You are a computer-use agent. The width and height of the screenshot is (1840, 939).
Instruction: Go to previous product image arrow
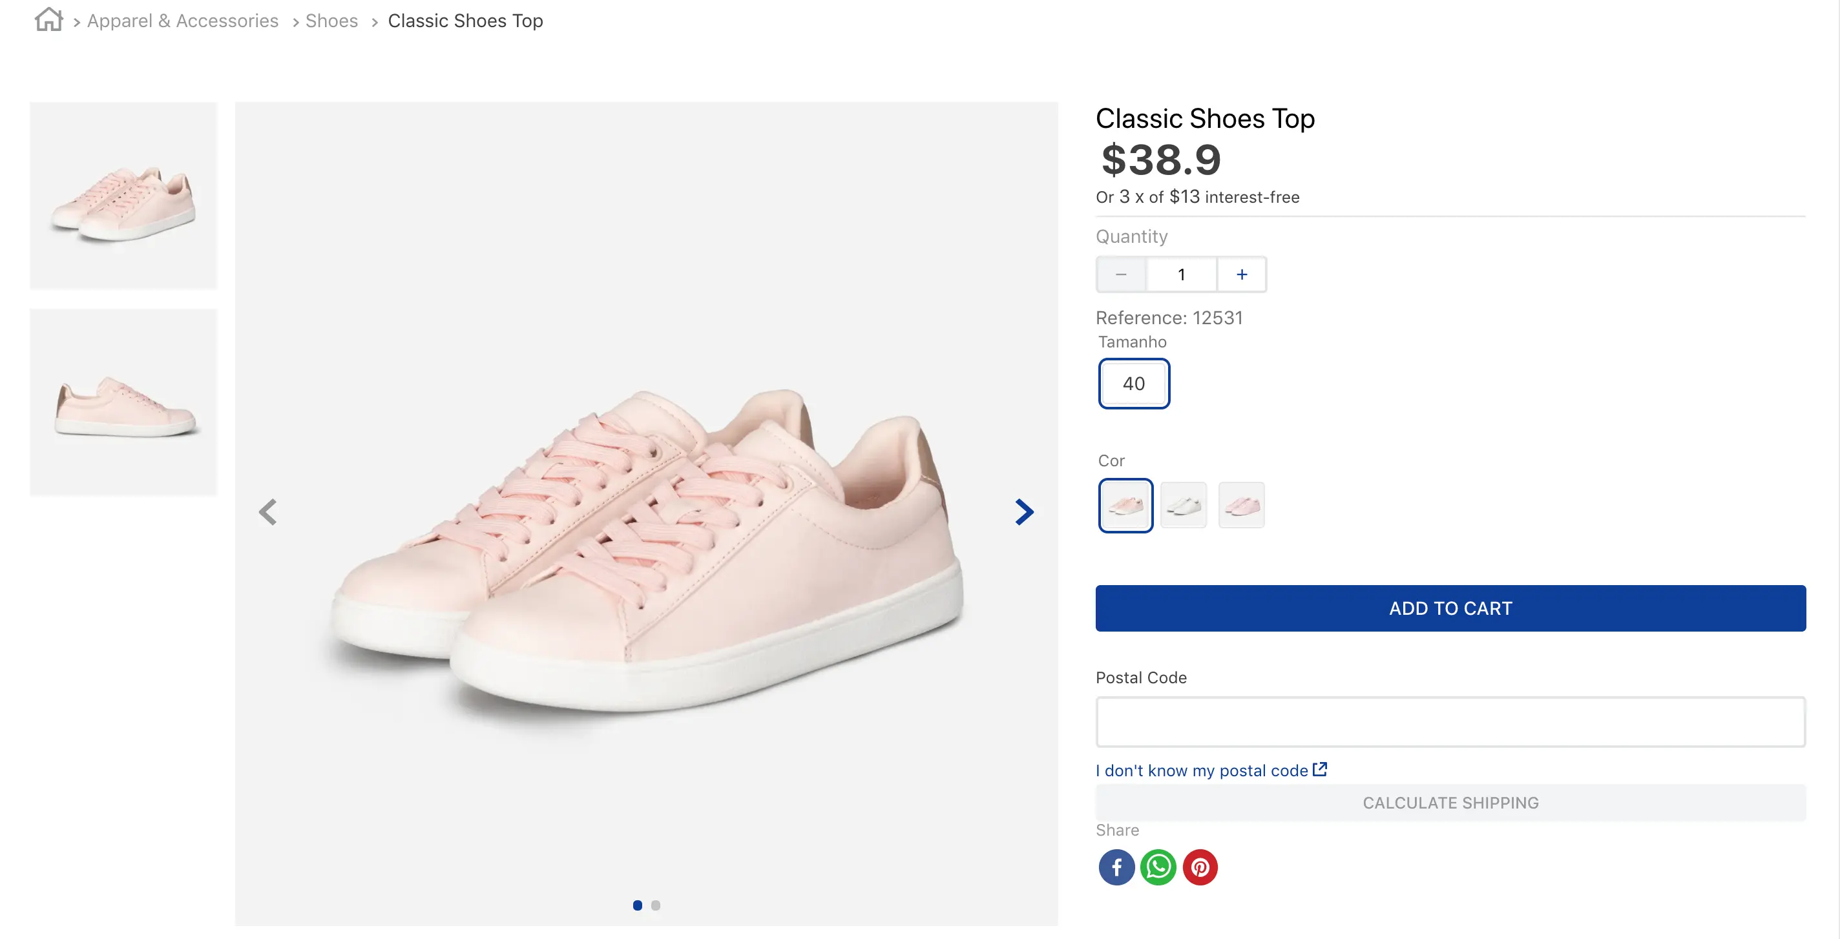(x=268, y=512)
